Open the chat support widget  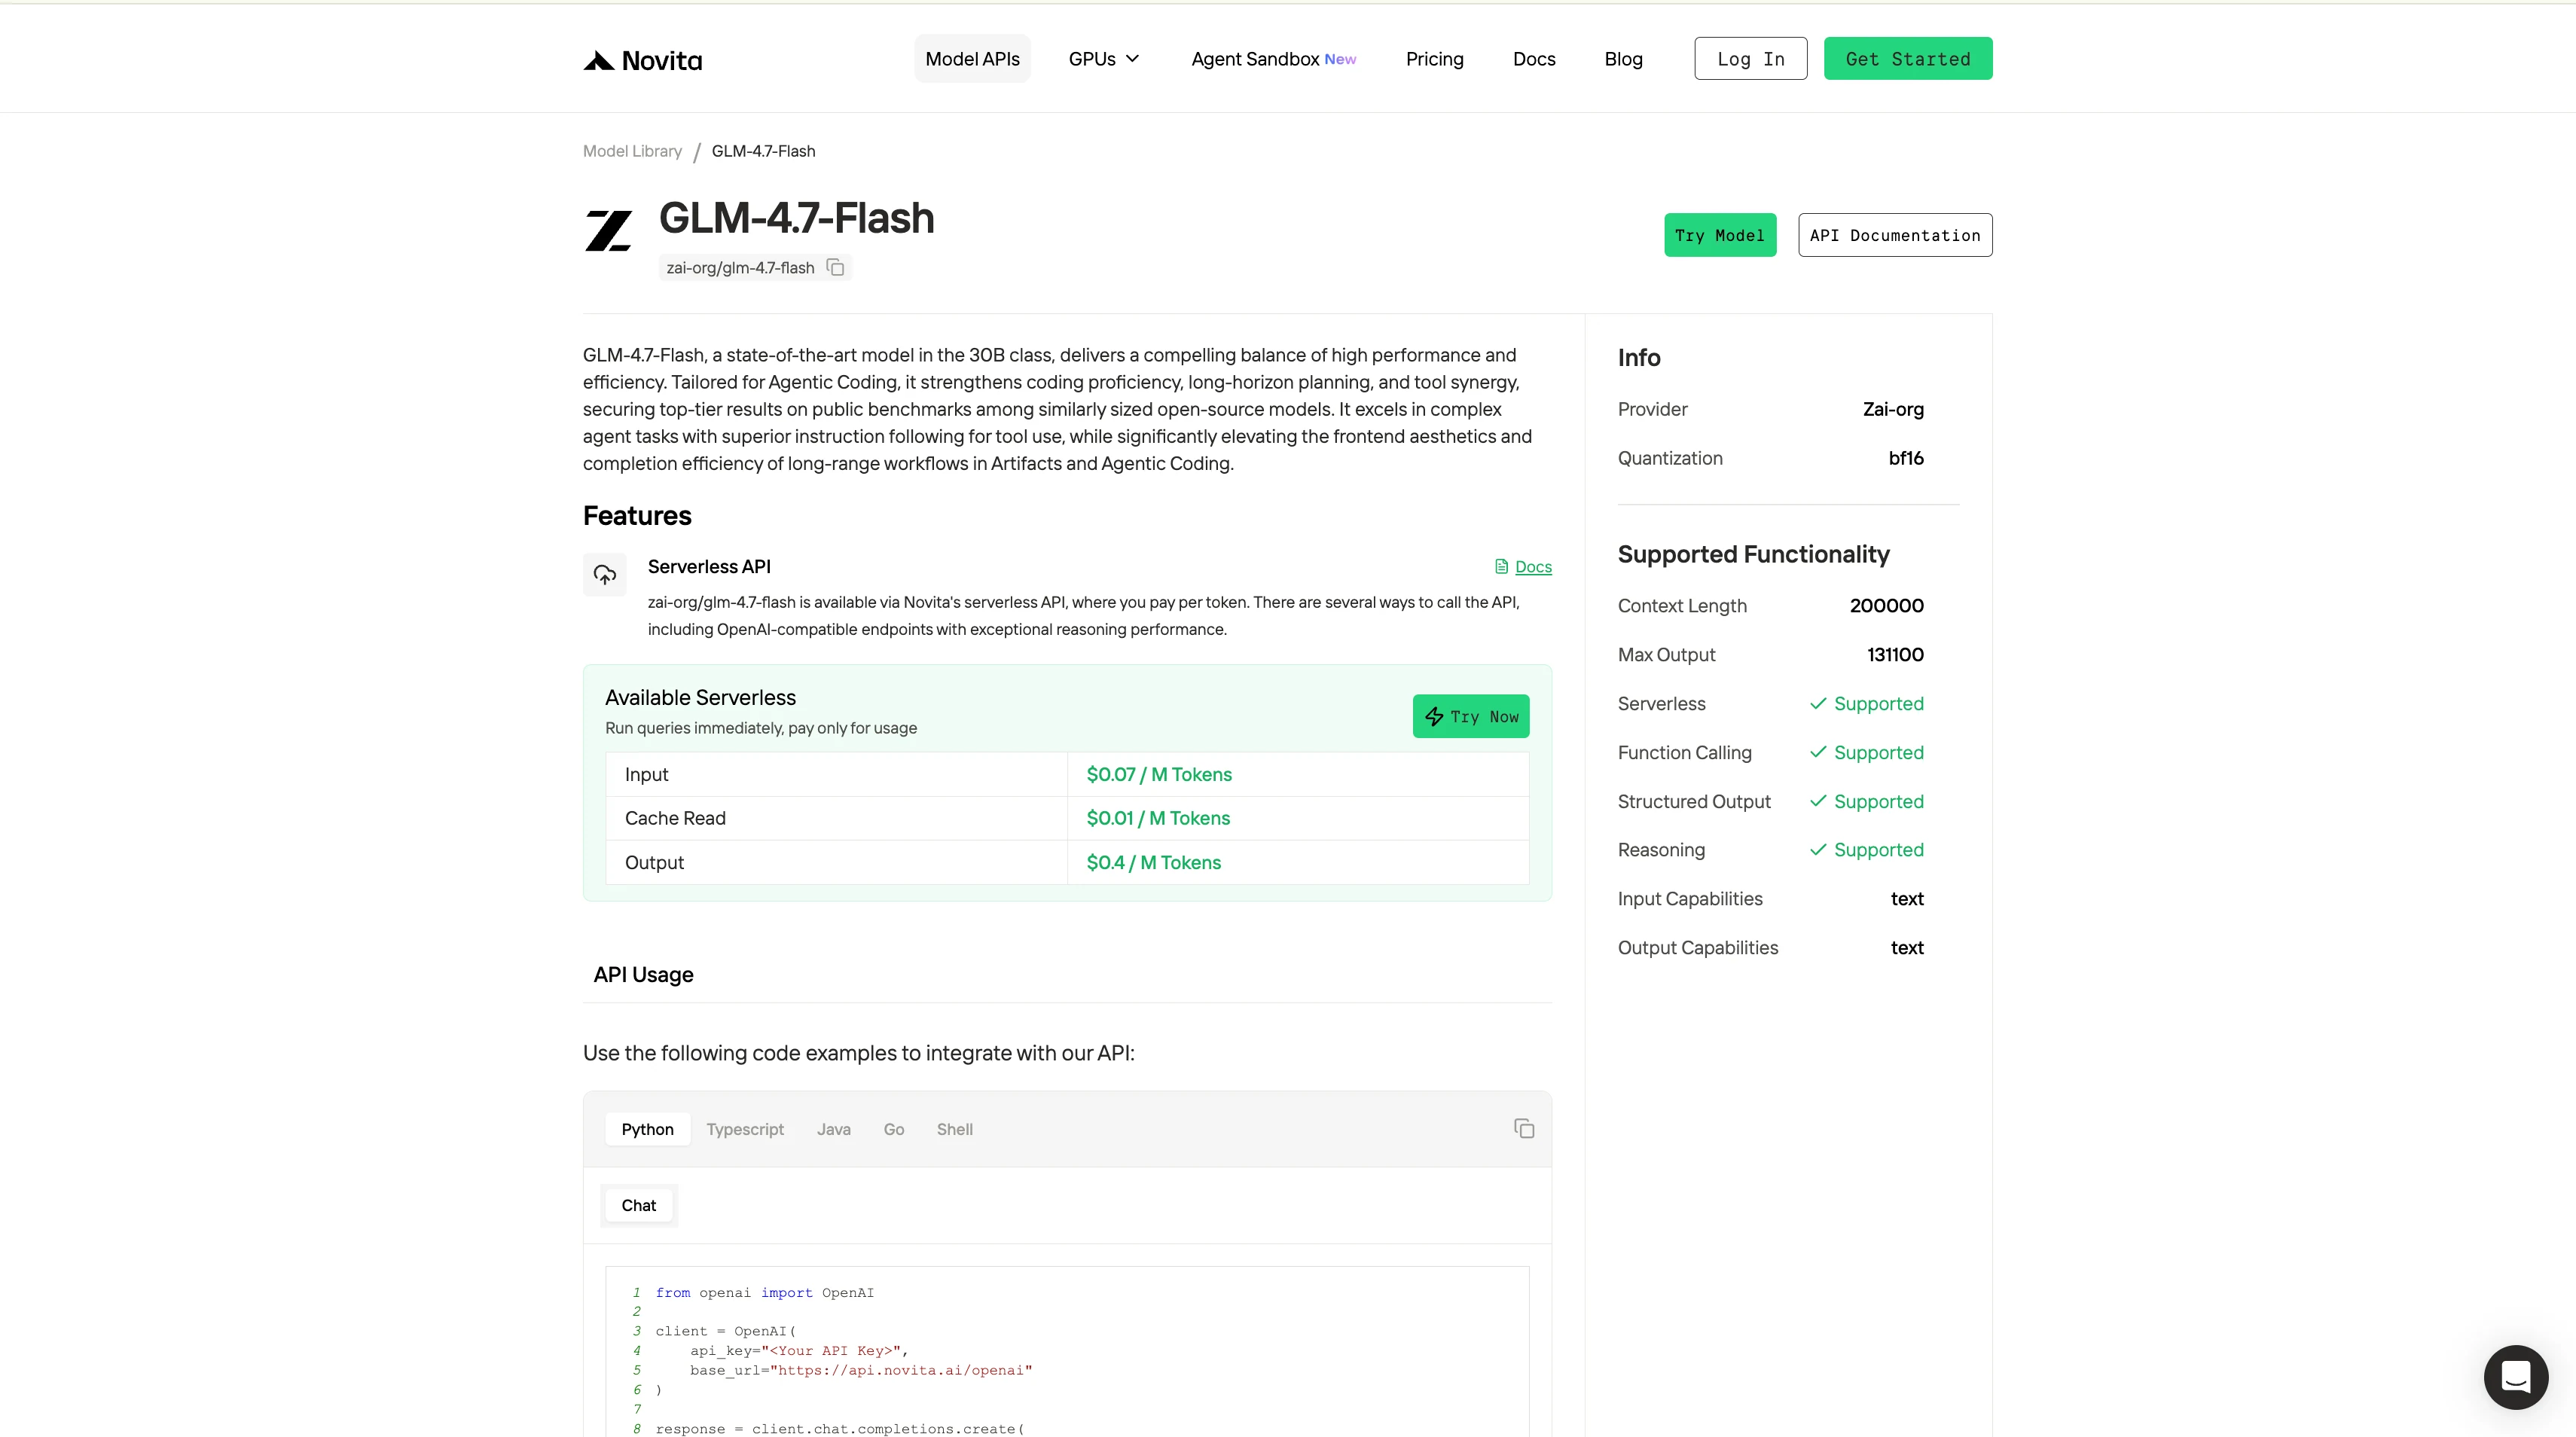pyautogui.click(x=2516, y=1377)
